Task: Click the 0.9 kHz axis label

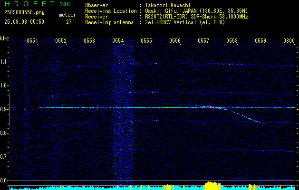Action: click(x=4, y=109)
